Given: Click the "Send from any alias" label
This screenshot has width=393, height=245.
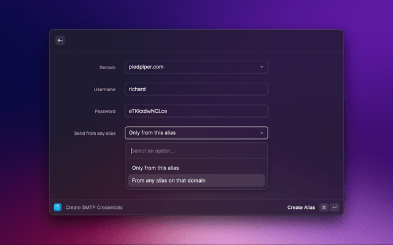Looking at the screenshot, I should tap(95, 133).
